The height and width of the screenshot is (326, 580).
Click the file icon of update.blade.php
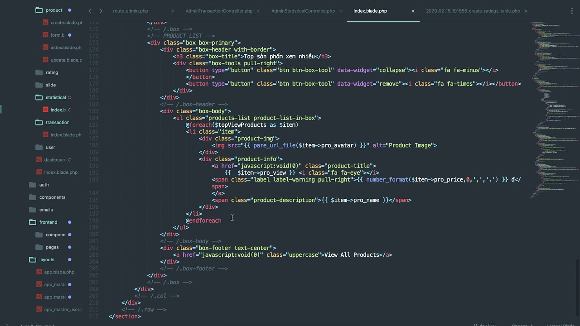click(45, 60)
